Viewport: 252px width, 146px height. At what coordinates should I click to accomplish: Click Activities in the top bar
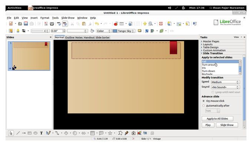(14, 8)
